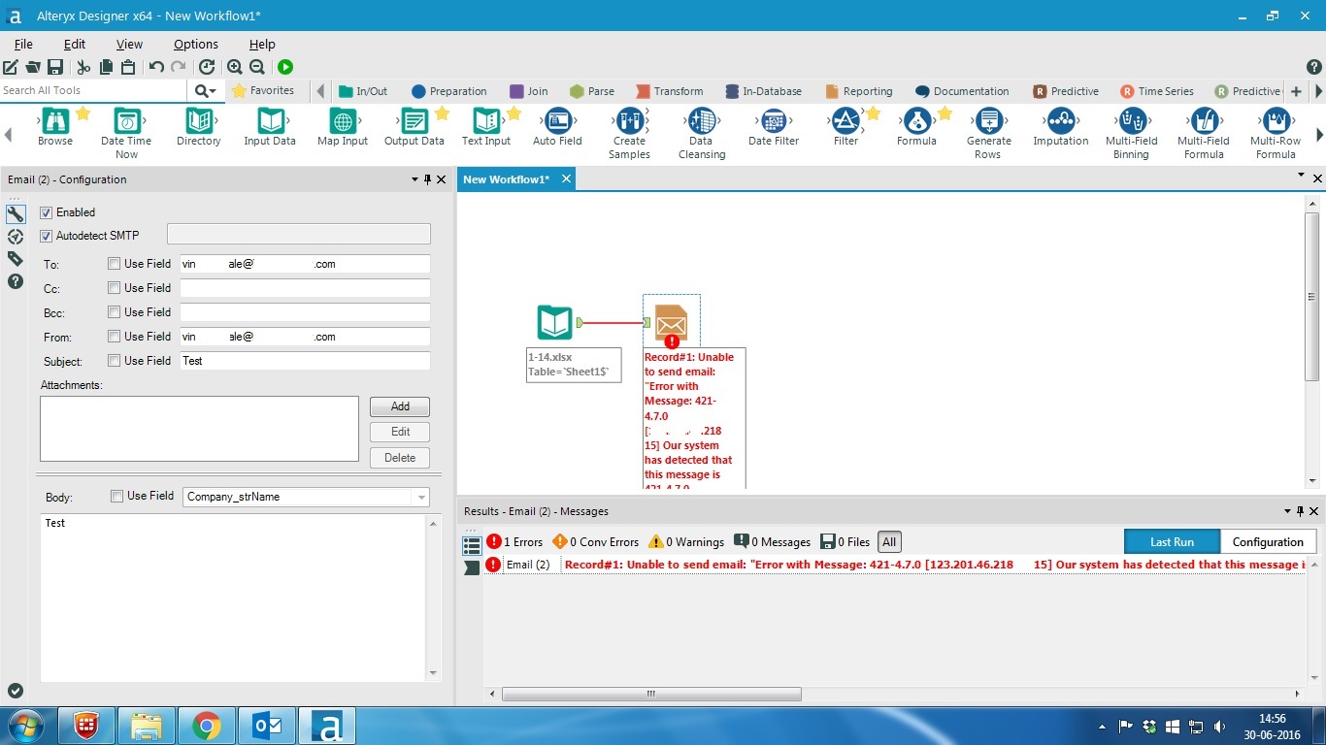This screenshot has width=1326, height=745.
Task: Select the Imputation tool
Action: [1059, 126]
